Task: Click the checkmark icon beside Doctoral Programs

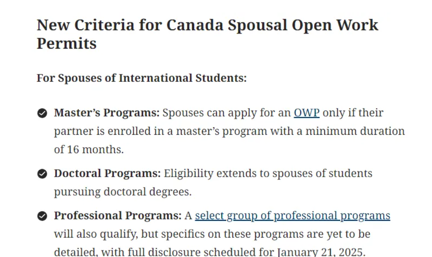Action: pyautogui.click(x=42, y=174)
